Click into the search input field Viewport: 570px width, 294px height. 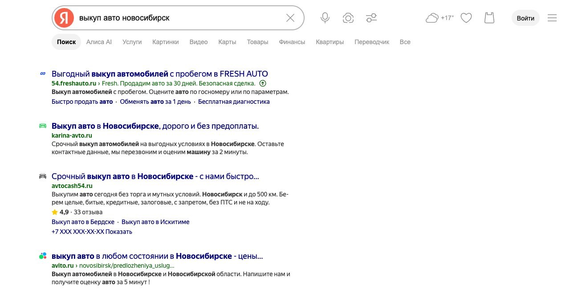[178, 18]
